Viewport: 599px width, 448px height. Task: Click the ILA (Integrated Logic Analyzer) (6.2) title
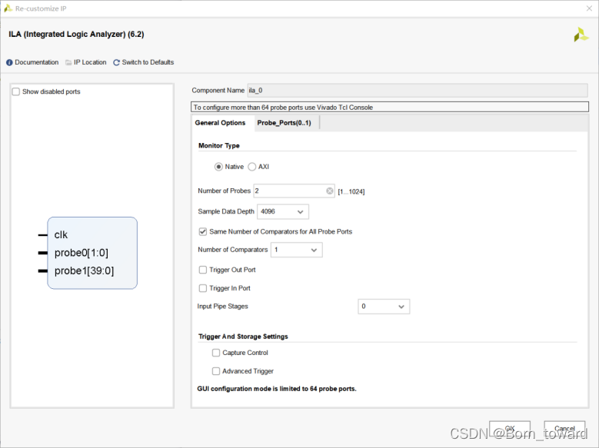[76, 35]
